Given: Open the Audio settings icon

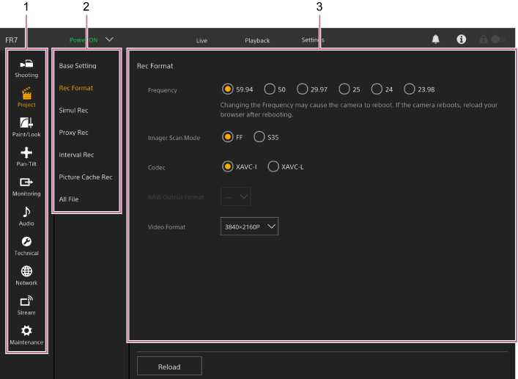Looking at the screenshot, I should pyautogui.click(x=26, y=216).
